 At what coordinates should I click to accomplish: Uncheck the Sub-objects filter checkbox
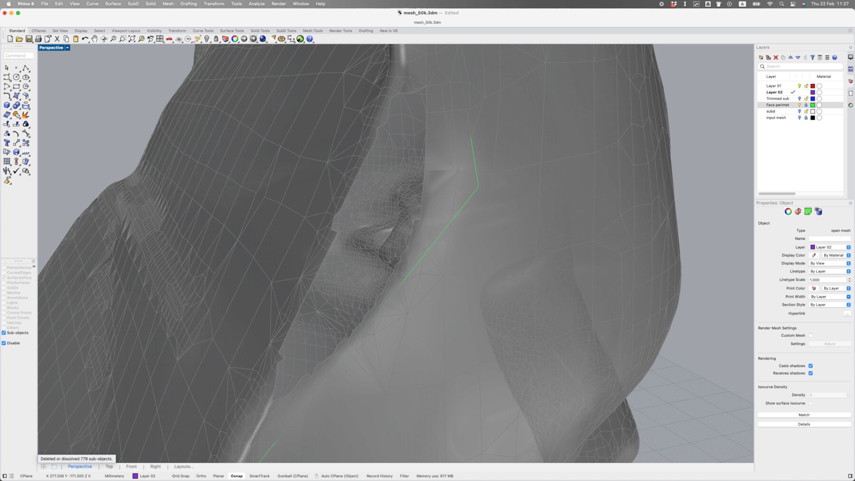[4, 333]
